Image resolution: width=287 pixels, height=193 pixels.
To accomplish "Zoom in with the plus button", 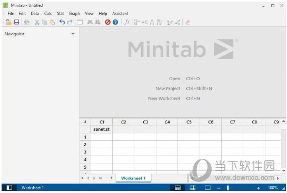I will tap(258, 188).
